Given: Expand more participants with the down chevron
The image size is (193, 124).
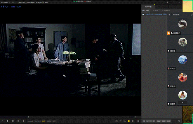Looking at the screenshot, I should coord(182,102).
